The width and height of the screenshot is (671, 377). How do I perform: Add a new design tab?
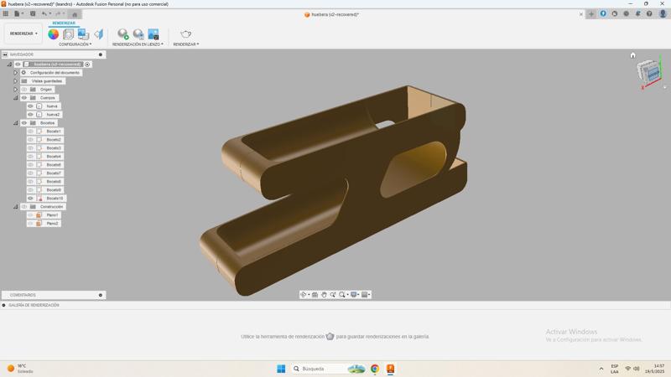(x=591, y=14)
